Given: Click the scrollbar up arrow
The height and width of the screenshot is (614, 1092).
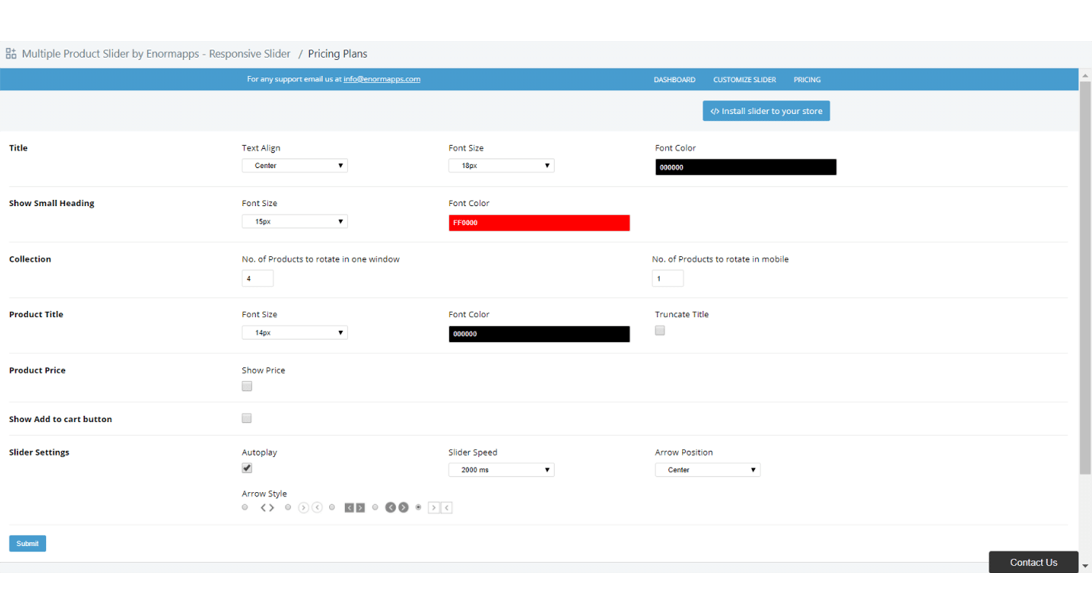Looking at the screenshot, I should [1084, 75].
